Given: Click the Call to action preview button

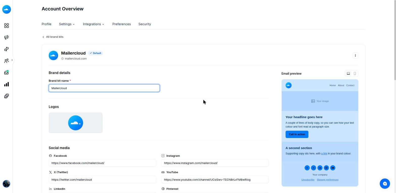Looking at the screenshot, I should [297, 134].
